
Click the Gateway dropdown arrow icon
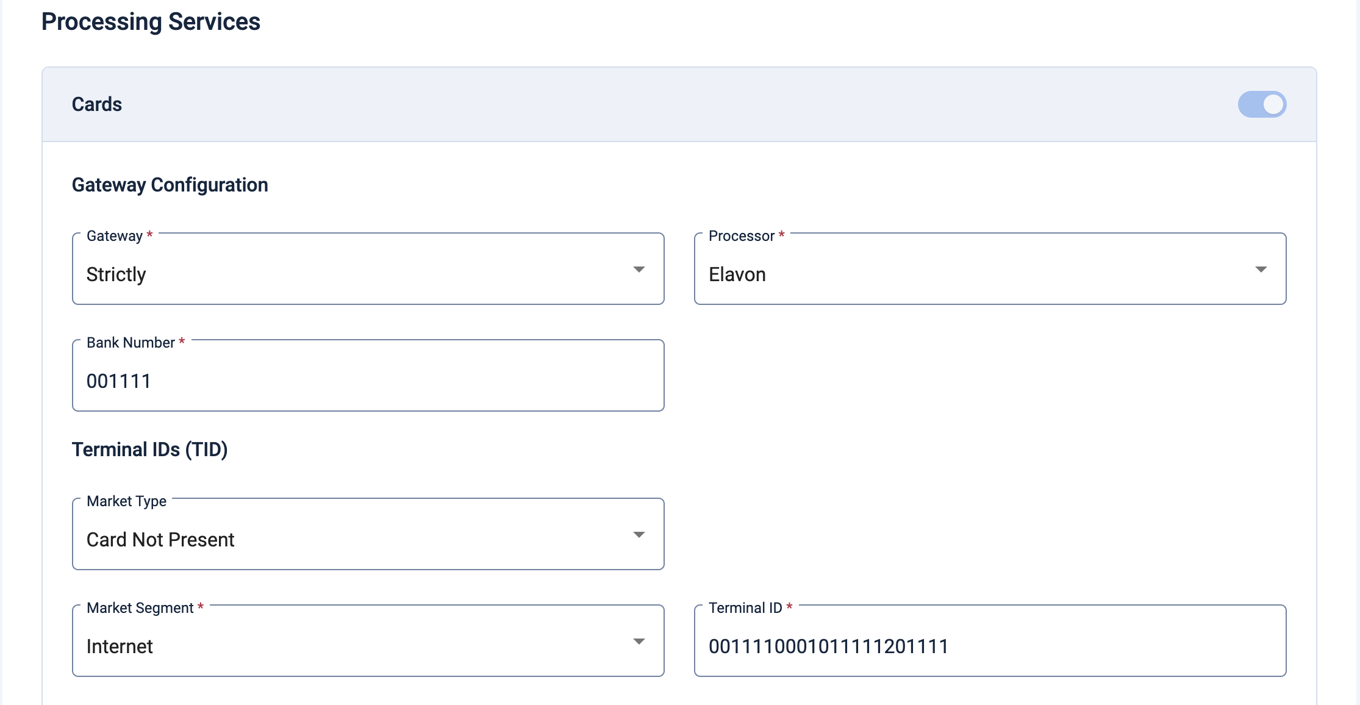[x=639, y=270]
